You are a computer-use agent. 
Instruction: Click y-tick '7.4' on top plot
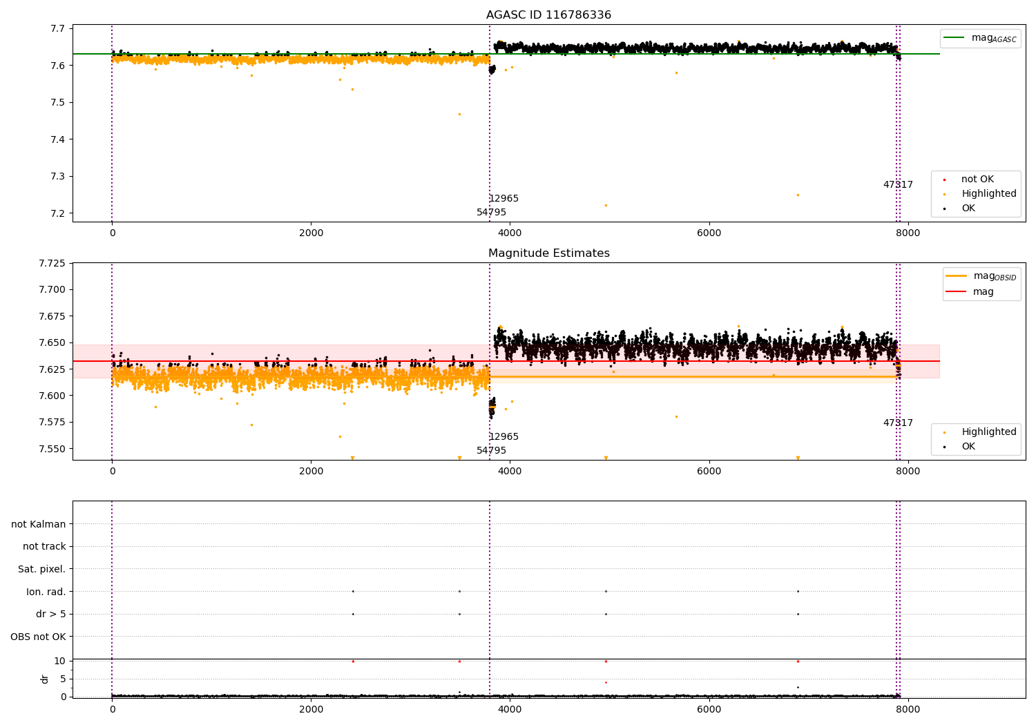(x=59, y=139)
